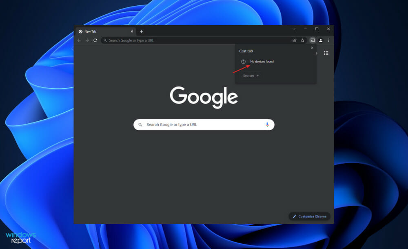Click the help icon beside No devices found
408x249 pixels.
click(243, 62)
